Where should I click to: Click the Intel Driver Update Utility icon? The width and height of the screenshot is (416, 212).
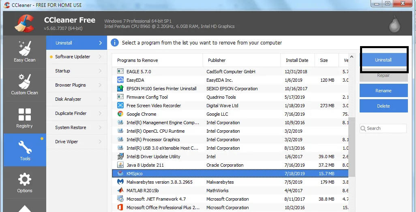click(120, 157)
